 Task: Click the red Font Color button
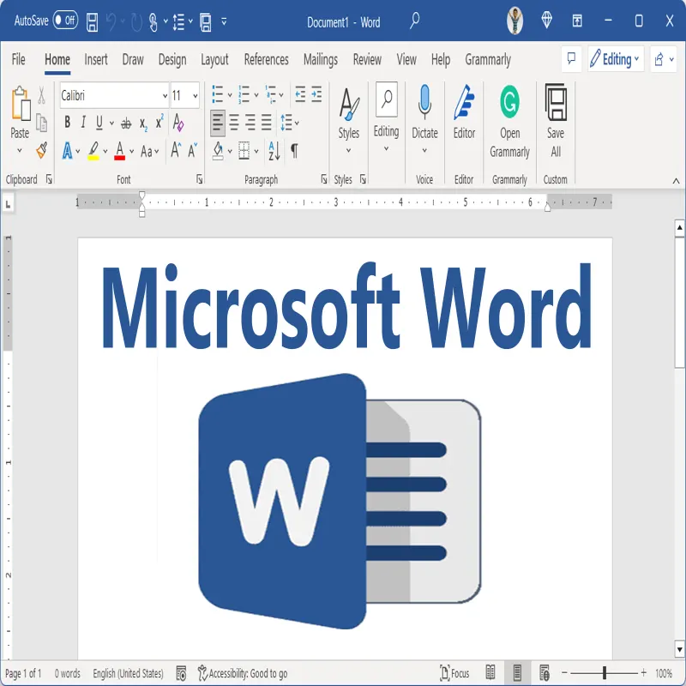[x=119, y=151]
